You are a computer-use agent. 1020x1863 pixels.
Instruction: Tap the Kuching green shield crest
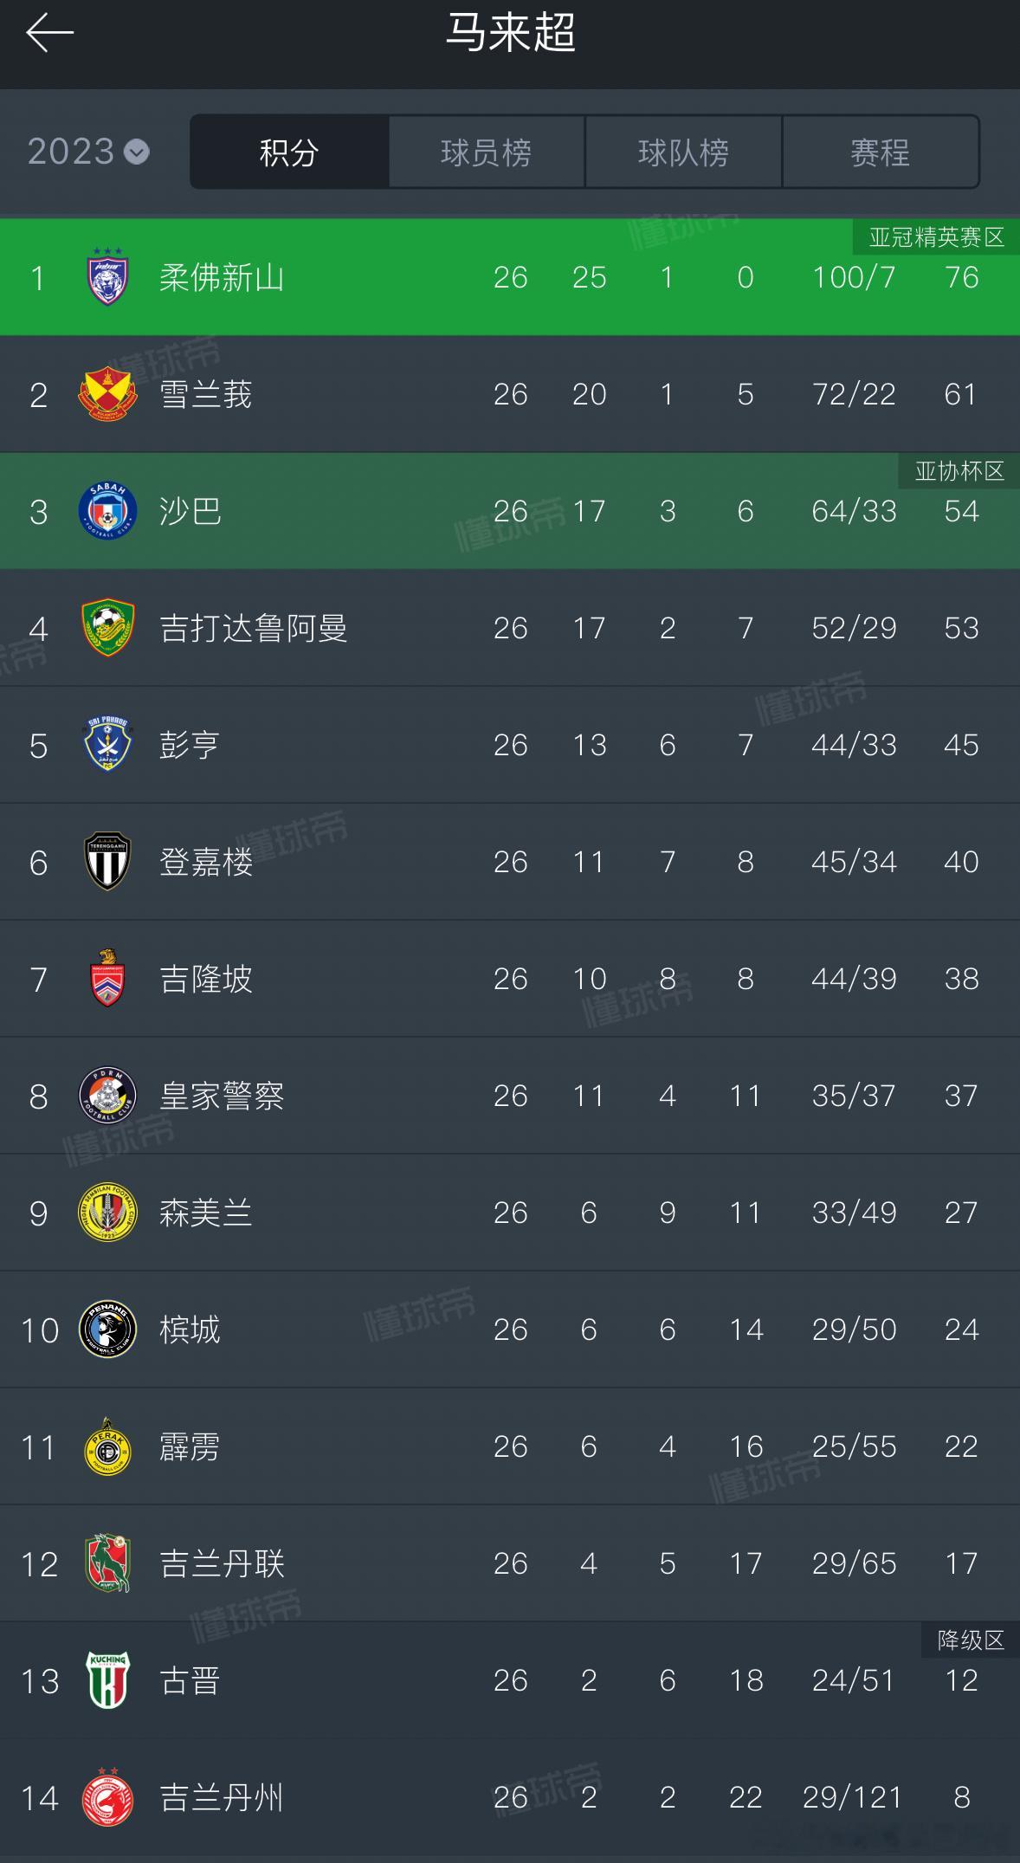107,1680
